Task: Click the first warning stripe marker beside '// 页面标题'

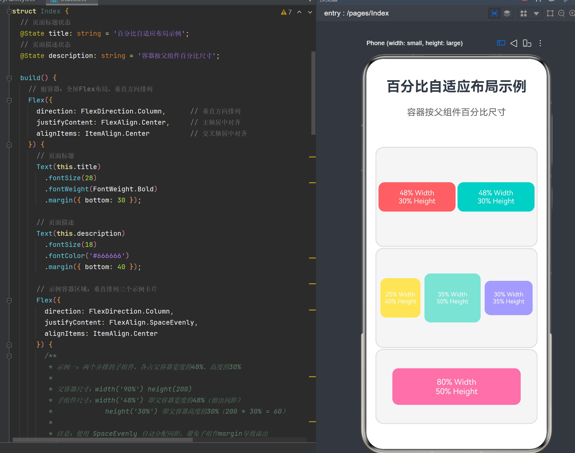Action: click(x=312, y=157)
